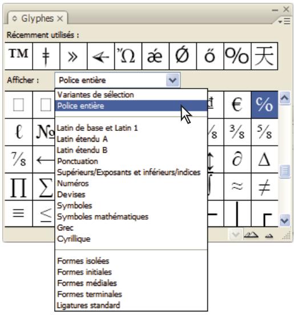Select the seven-eighths fraction glyph
The image size is (294, 315).
coord(18,160)
